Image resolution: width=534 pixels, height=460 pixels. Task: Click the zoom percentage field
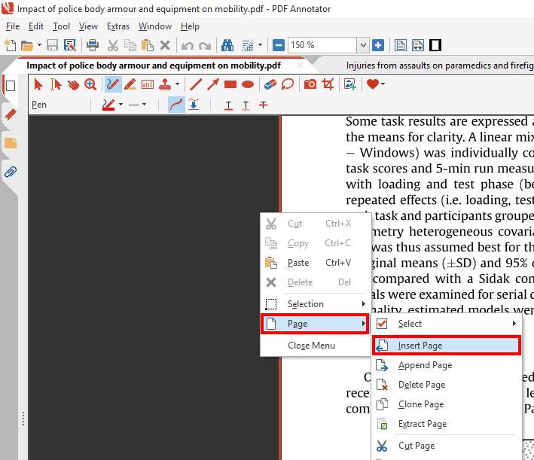click(x=322, y=45)
